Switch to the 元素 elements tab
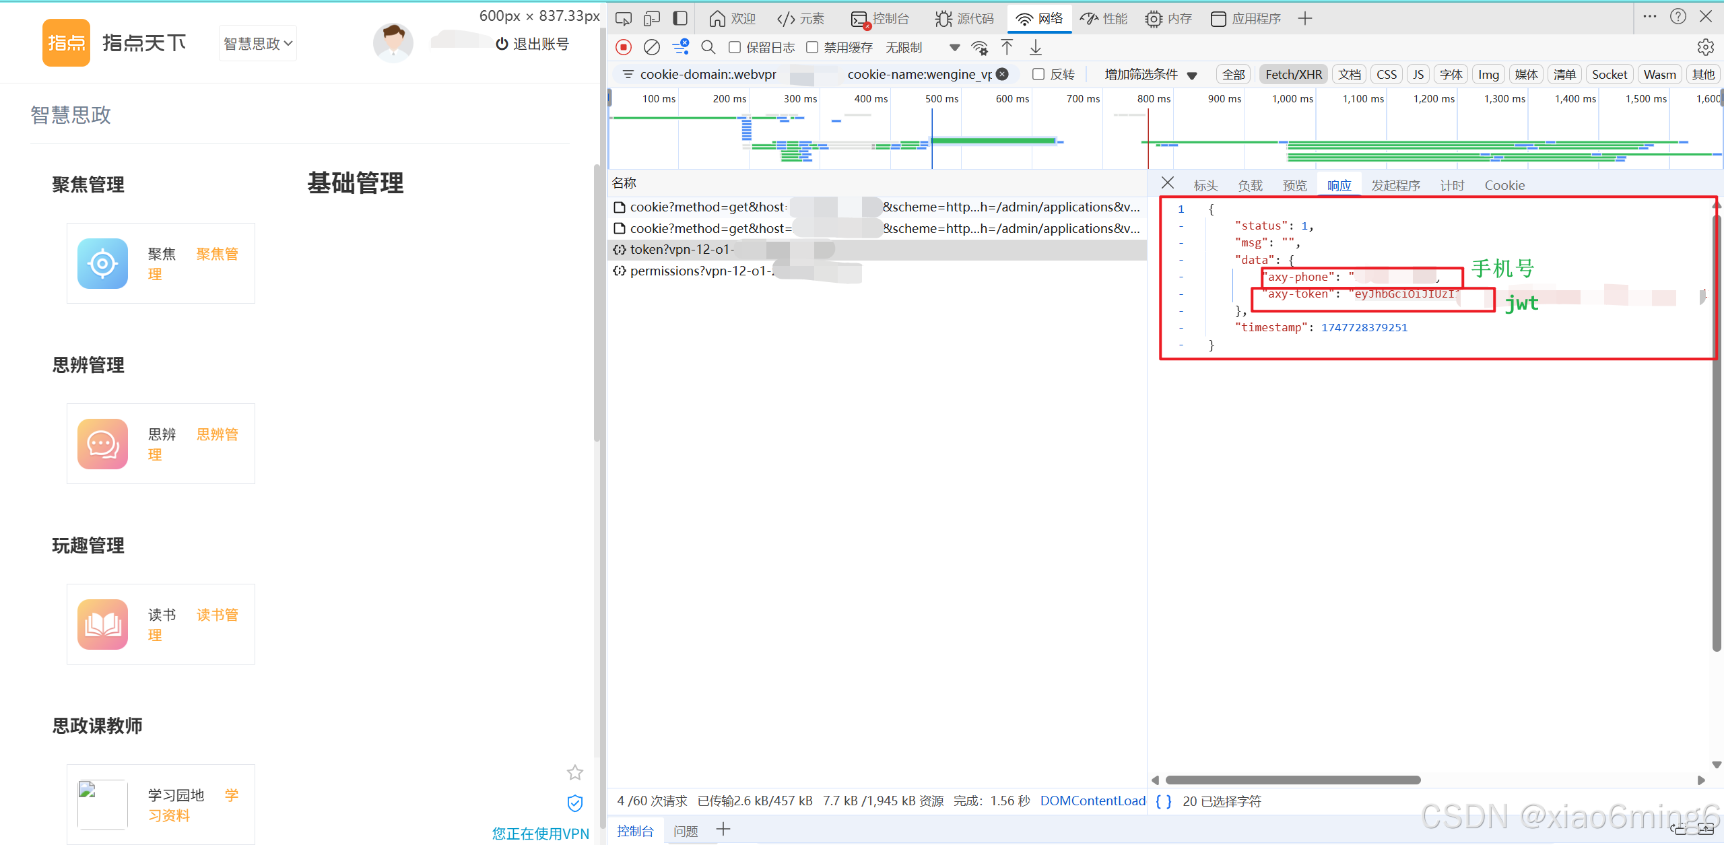The height and width of the screenshot is (845, 1724). (800, 19)
